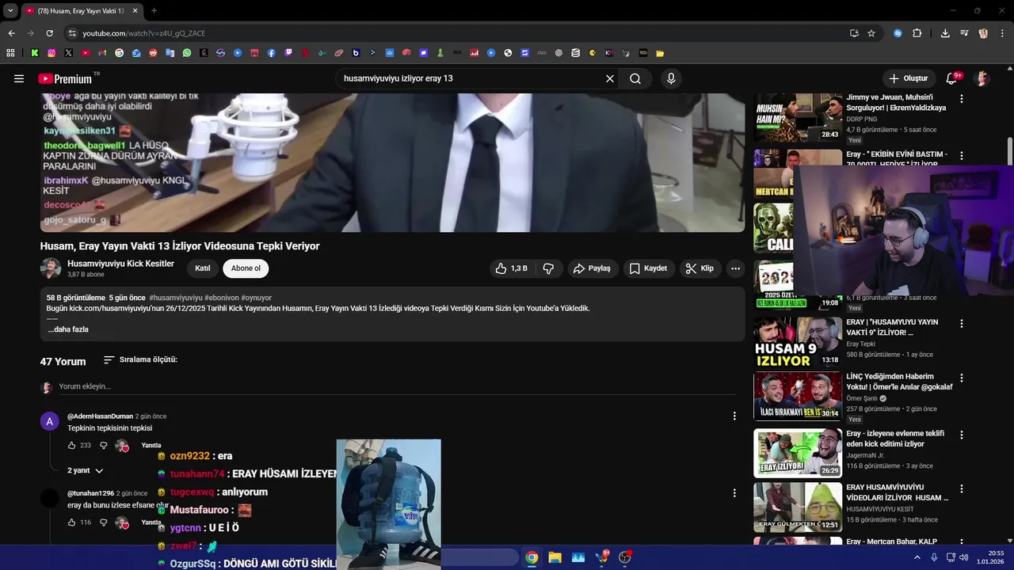
Task: Click #oynuyor hashtag
Action: tap(257, 298)
